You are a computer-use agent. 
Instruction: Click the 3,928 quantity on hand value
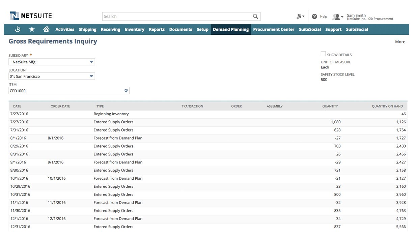401,203
